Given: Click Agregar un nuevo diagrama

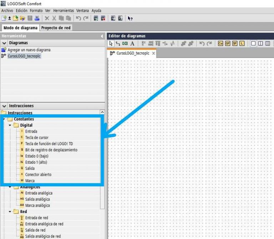Looking at the screenshot, I should (29, 50).
